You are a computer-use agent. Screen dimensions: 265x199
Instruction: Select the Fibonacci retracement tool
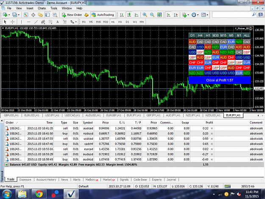click(50, 22)
